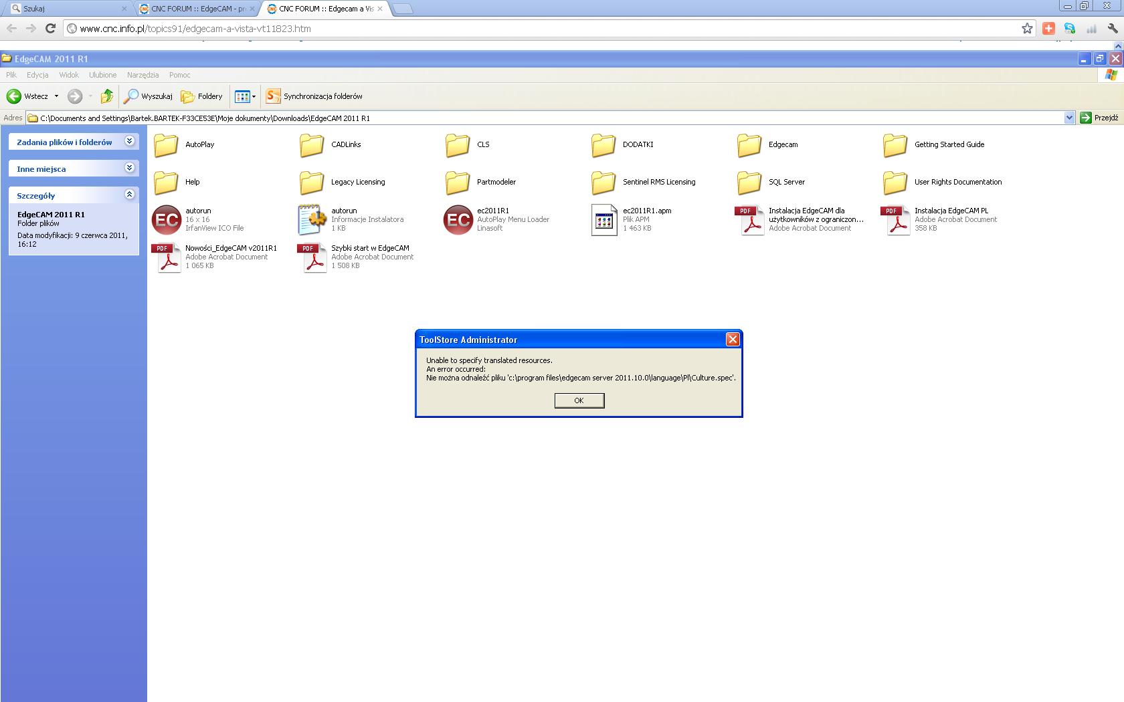1124x702 pixels.
Task: Open the Getting Started Guide folder
Action: click(x=933, y=144)
